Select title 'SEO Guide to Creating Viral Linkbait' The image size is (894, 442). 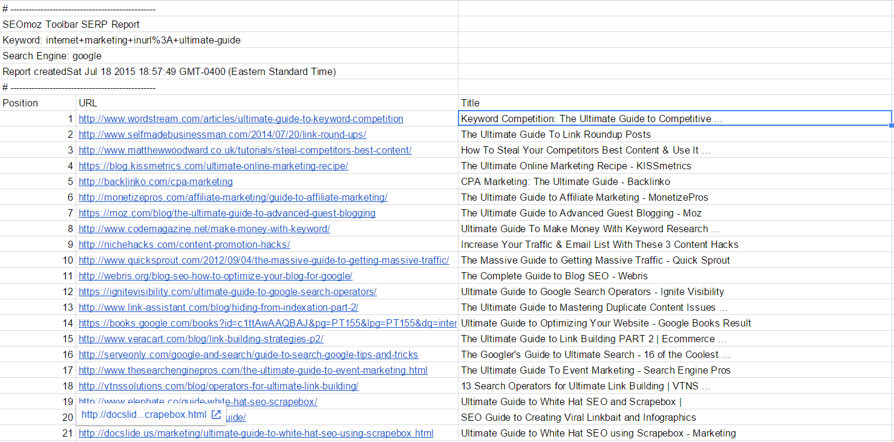[x=676, y=417]
